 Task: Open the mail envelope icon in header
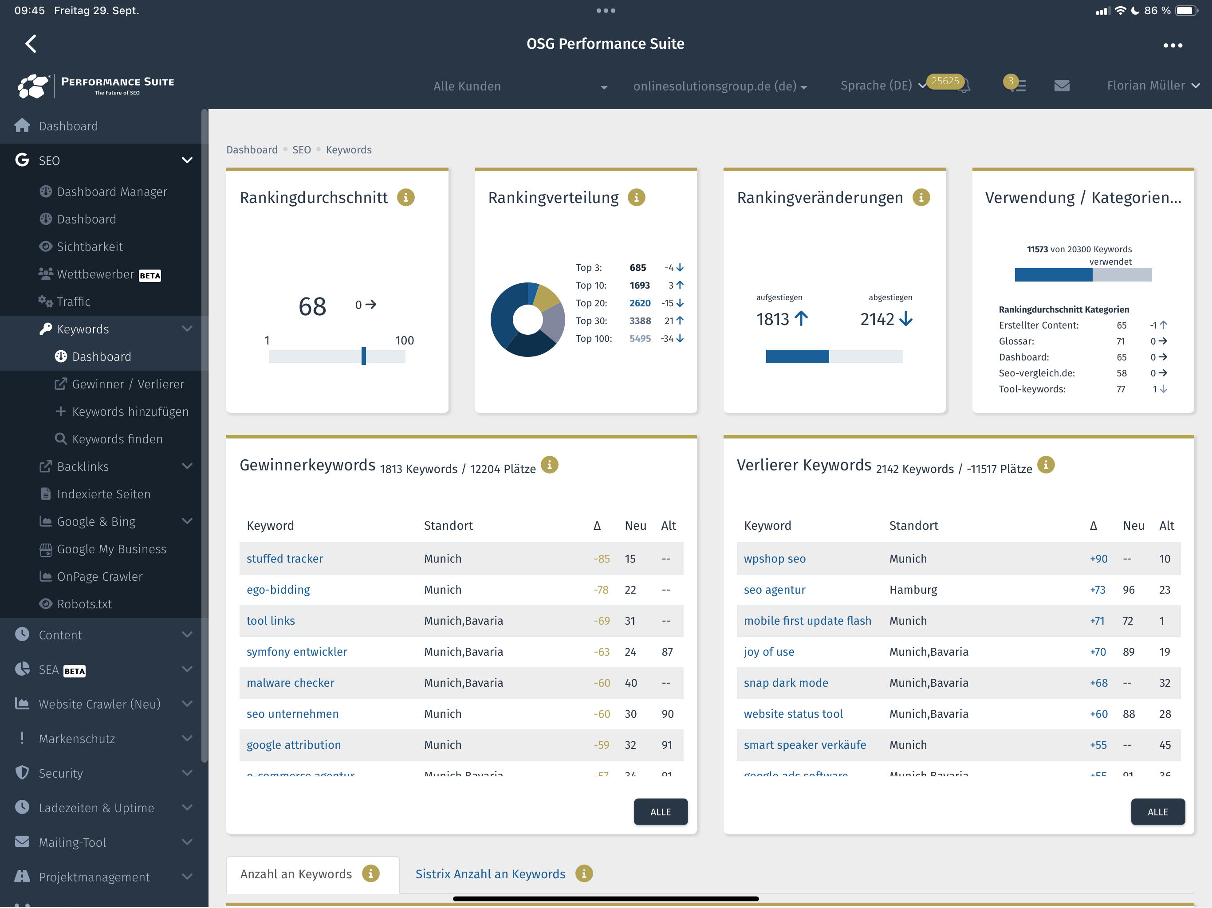(1061, 86)
